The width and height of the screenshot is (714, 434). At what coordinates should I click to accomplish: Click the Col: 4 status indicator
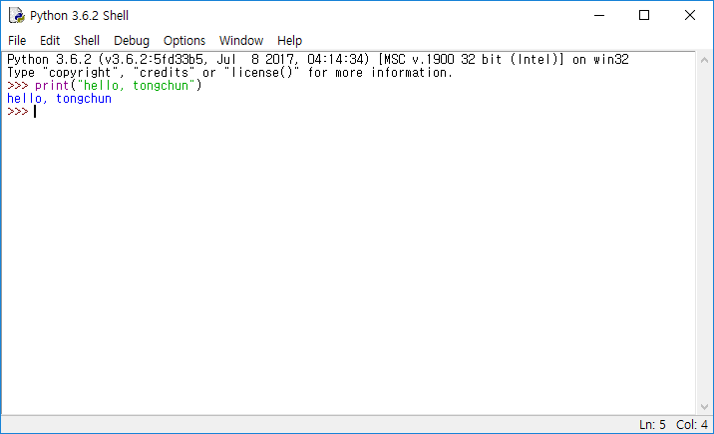pos(692,425)
